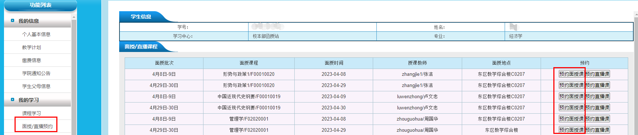Reserve 预约面授课 for 中国近现代史纲要 2023-04-30
Viewport: 638px width, 135px height.
[x=572, y=108]
